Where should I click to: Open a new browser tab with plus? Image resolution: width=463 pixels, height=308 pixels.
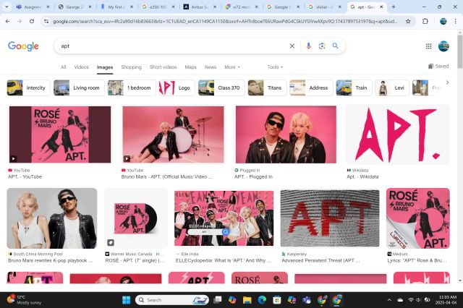(394, 7)
